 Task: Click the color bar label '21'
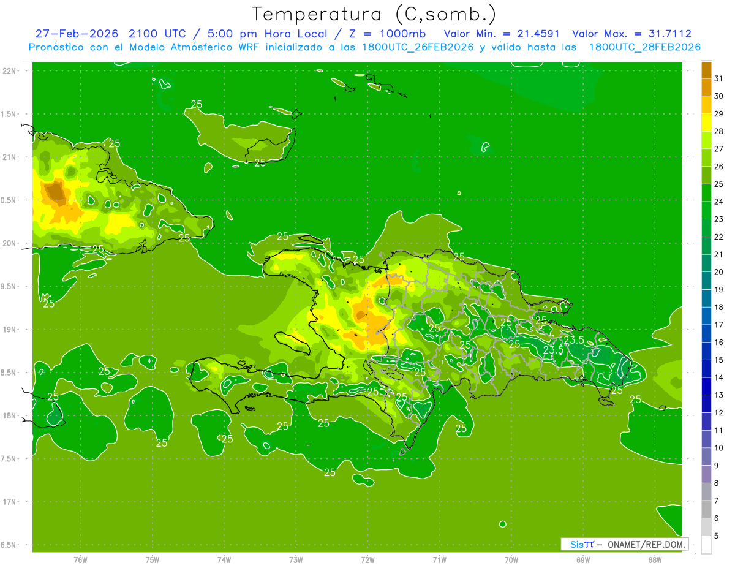pos(719,254)
